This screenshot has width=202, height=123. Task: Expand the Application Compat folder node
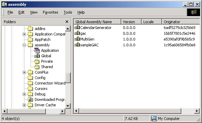pos(24,34)
